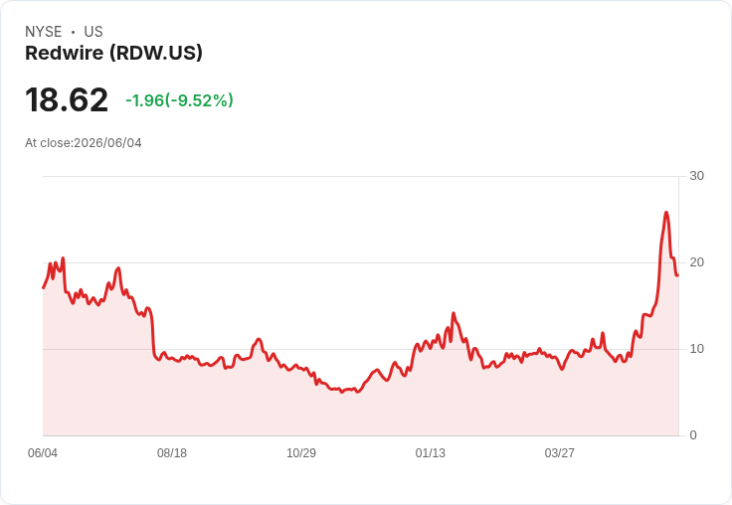The height and width of the screenshot is (505, 732).
Task: Click the At close:2026/06/04 date text
Action: coord(84,143)
